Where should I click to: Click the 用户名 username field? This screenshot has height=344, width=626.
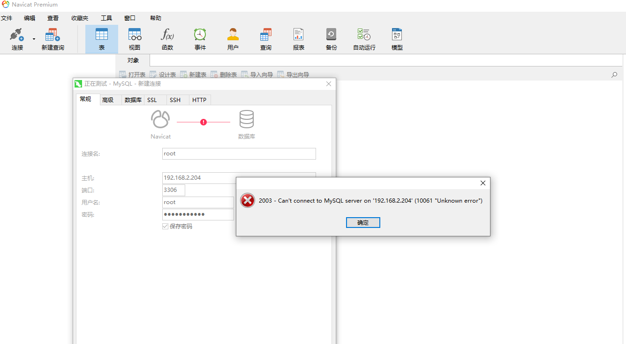(198, 202)
